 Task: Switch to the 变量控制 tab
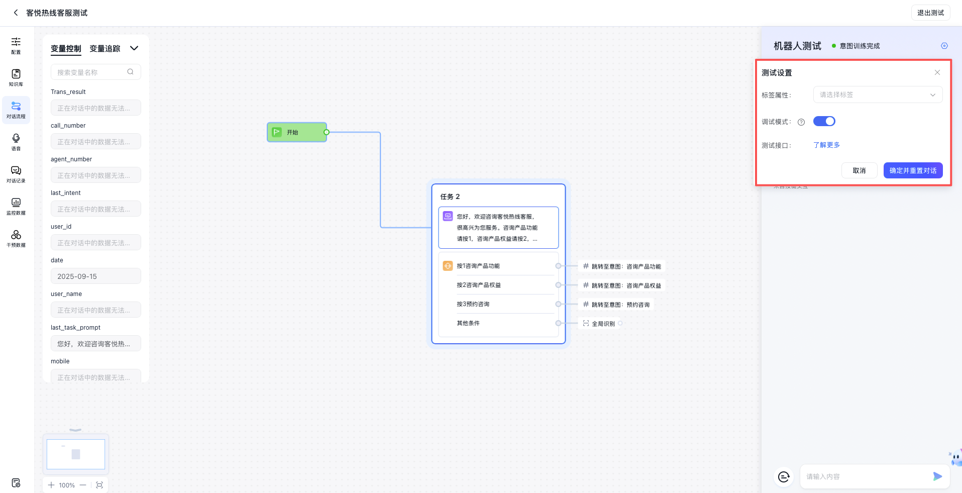pos(66,48)
